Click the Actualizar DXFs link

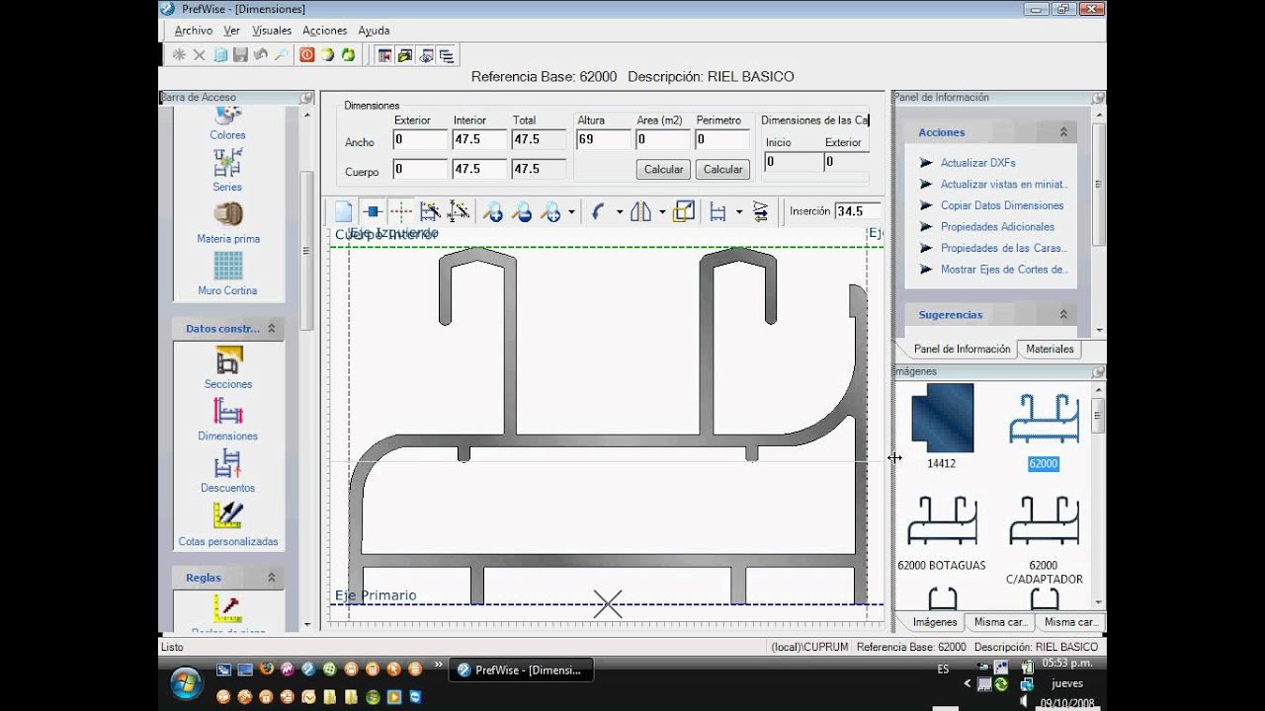[978, 163]
